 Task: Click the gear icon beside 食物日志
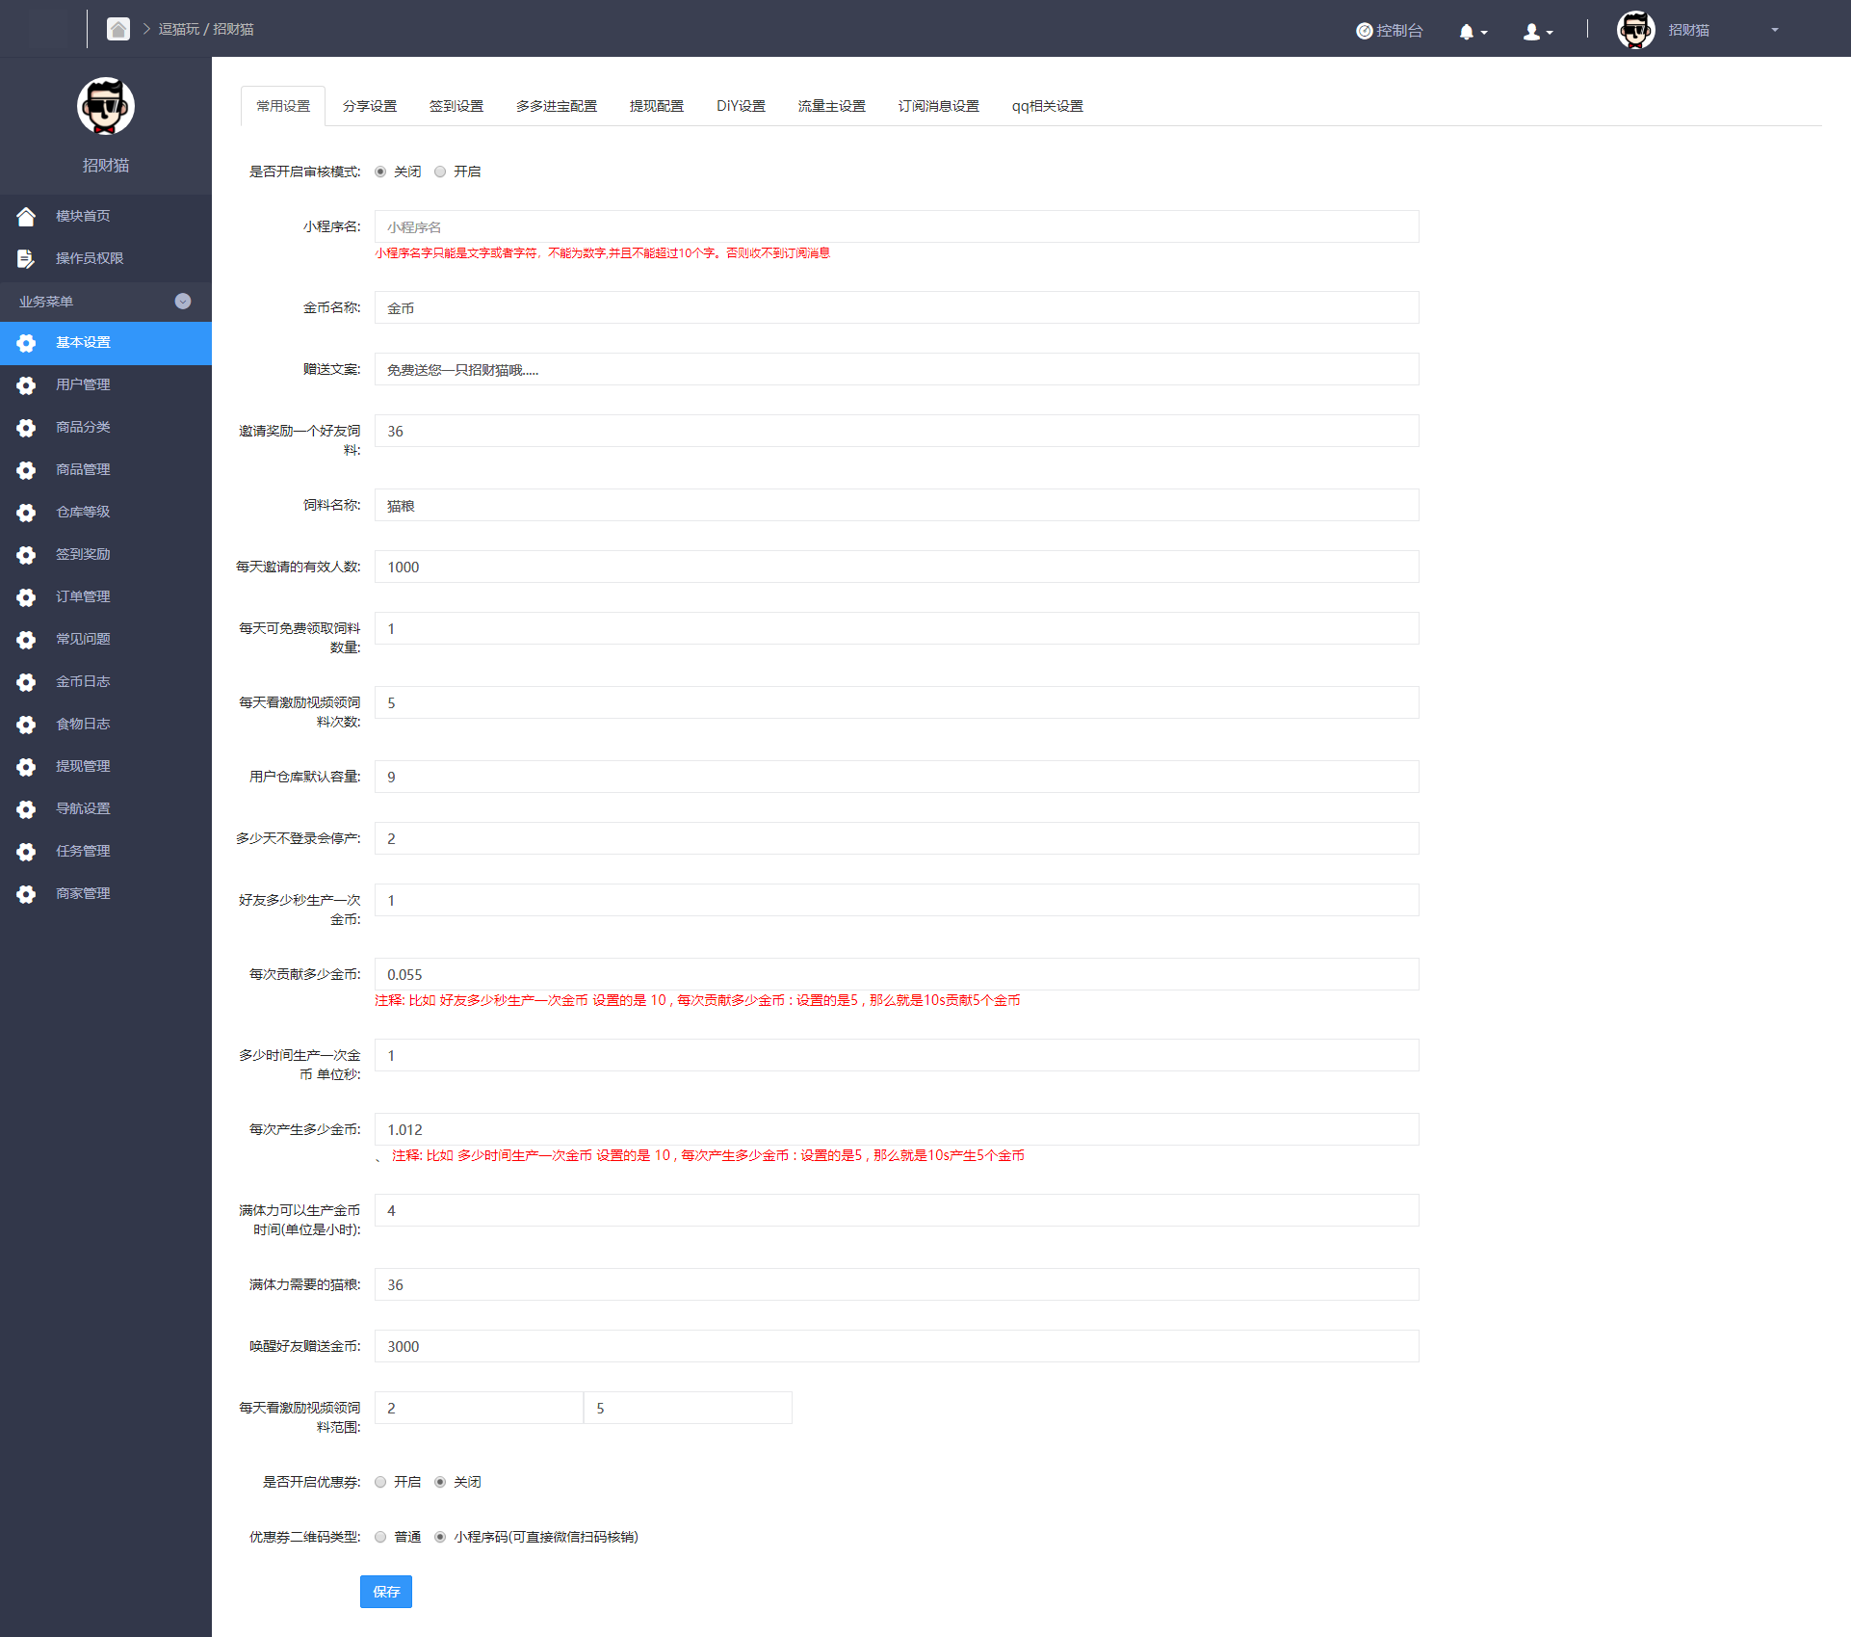tap(26, 725)
